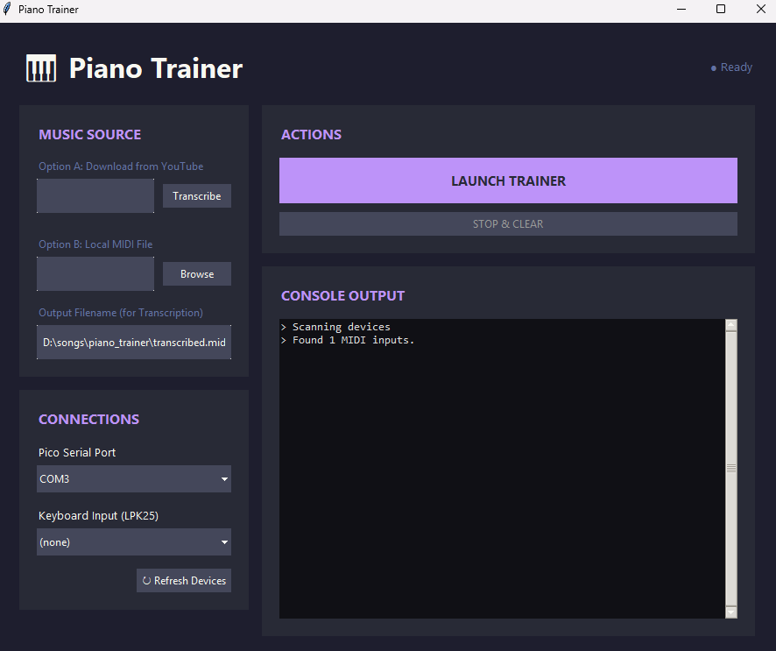Maximize the Piano Trainer window

pos(721,10)
